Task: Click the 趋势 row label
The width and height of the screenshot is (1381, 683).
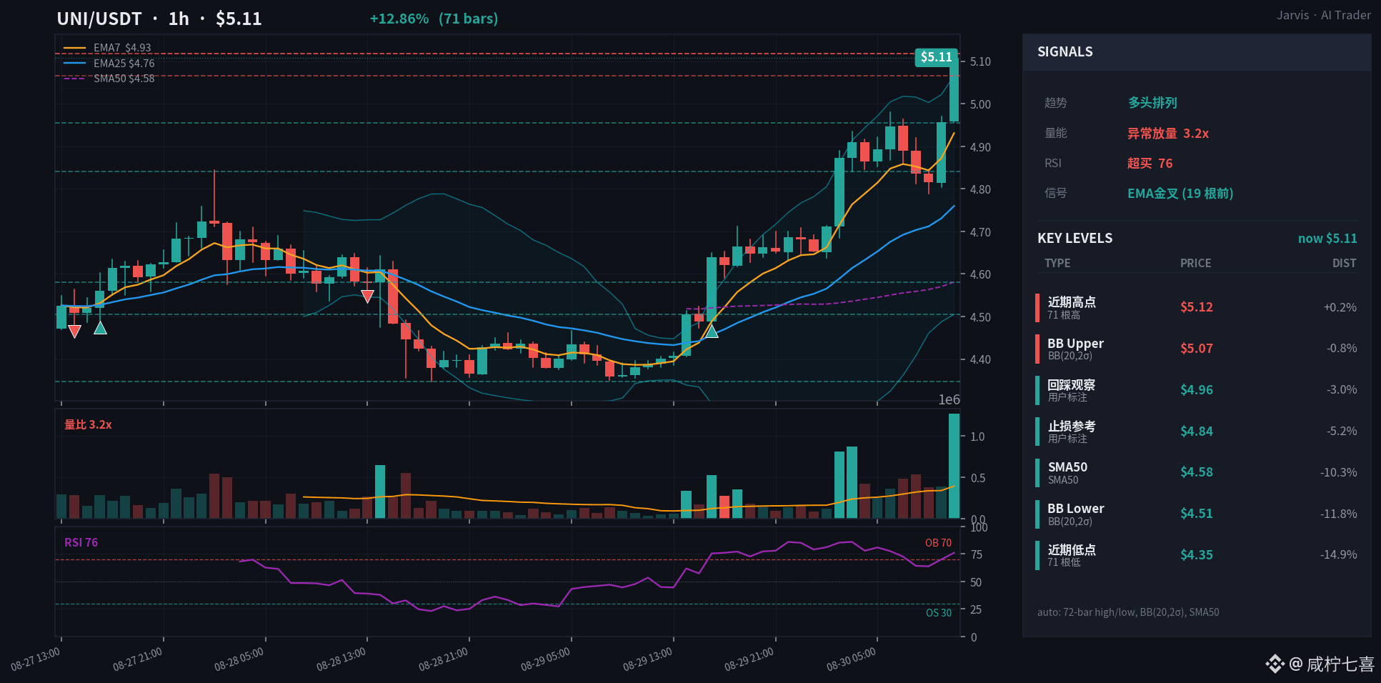Action: tap(1056, 103)
